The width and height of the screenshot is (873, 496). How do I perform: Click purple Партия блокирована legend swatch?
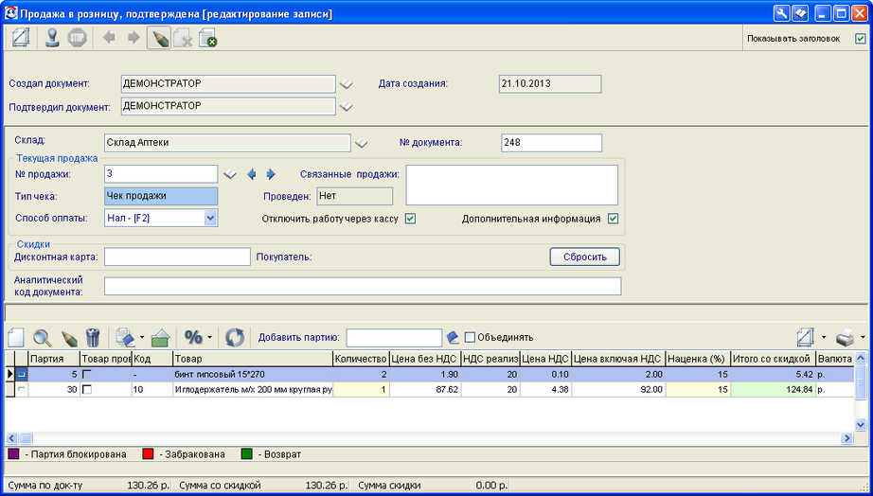(x=14, y=454)
